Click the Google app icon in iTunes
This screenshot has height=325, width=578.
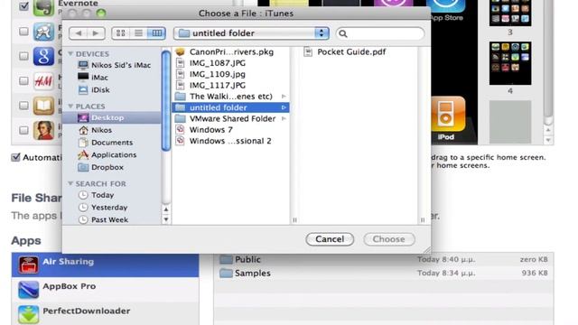click(43, 56)
